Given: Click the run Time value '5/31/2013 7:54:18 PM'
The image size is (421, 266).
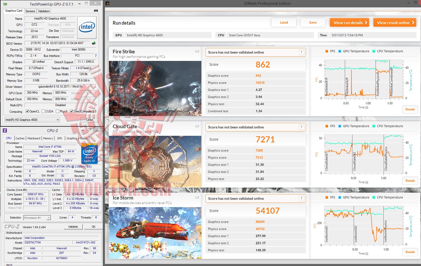Looking at the screenshot, I should tap(347, 35).
